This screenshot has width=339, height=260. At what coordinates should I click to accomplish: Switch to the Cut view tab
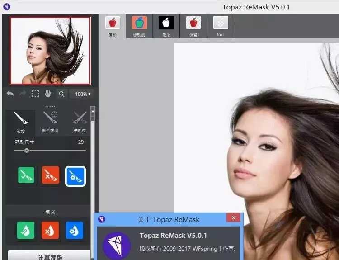click(x=221, y=26)
